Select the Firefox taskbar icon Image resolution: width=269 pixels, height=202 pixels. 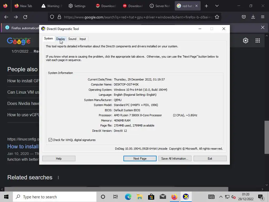(x=174, y=197)
